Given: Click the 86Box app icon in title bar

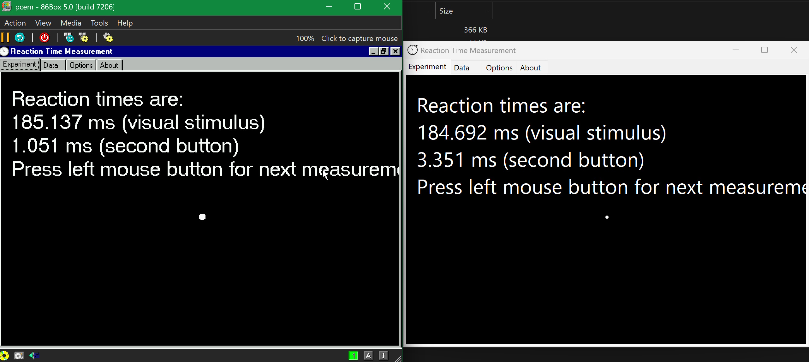Looking at the screenshot, I should [6, 6].
